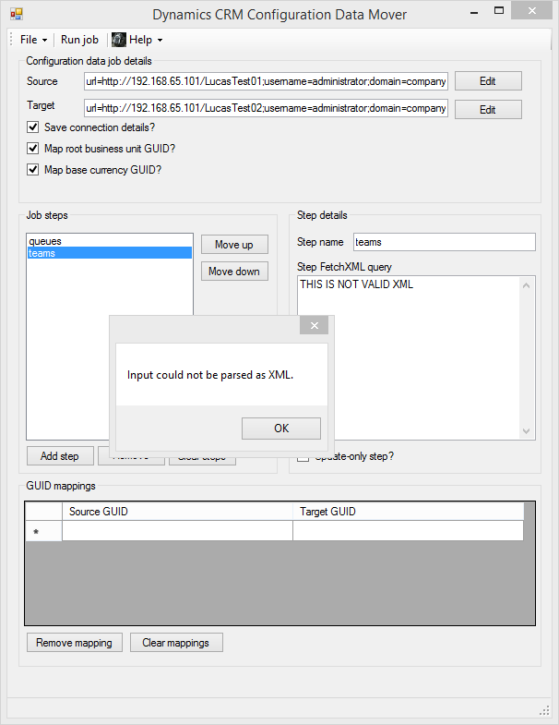Click the Move up button

tap(234, 245)
